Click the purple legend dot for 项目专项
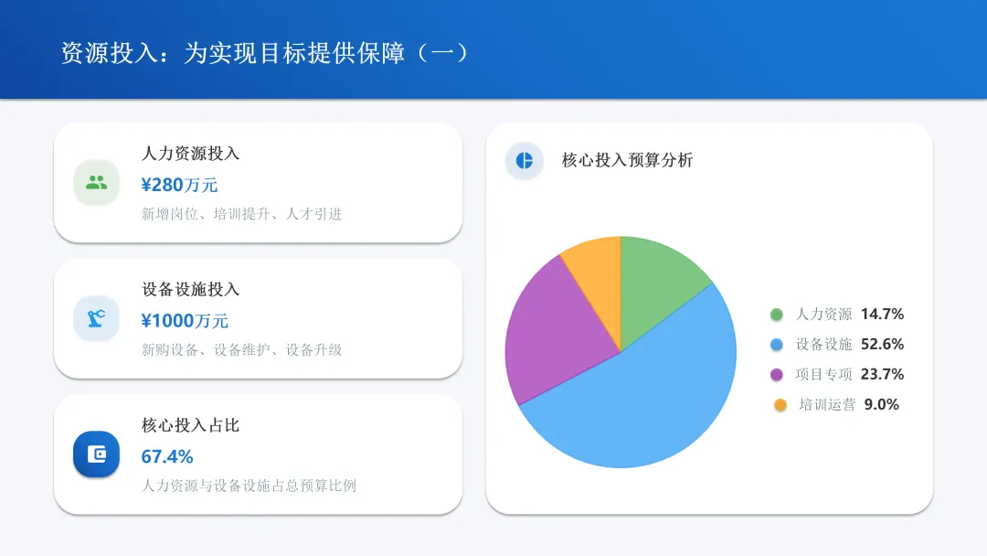The width and height of the screenshot is (987, 556). pos(777,374)
